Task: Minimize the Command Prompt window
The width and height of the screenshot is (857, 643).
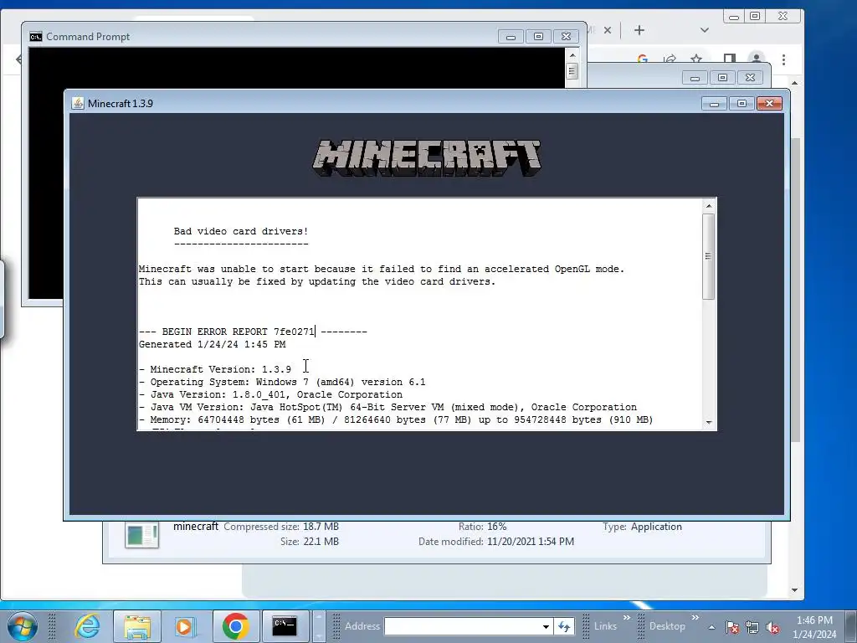Action: click(511, 37)
